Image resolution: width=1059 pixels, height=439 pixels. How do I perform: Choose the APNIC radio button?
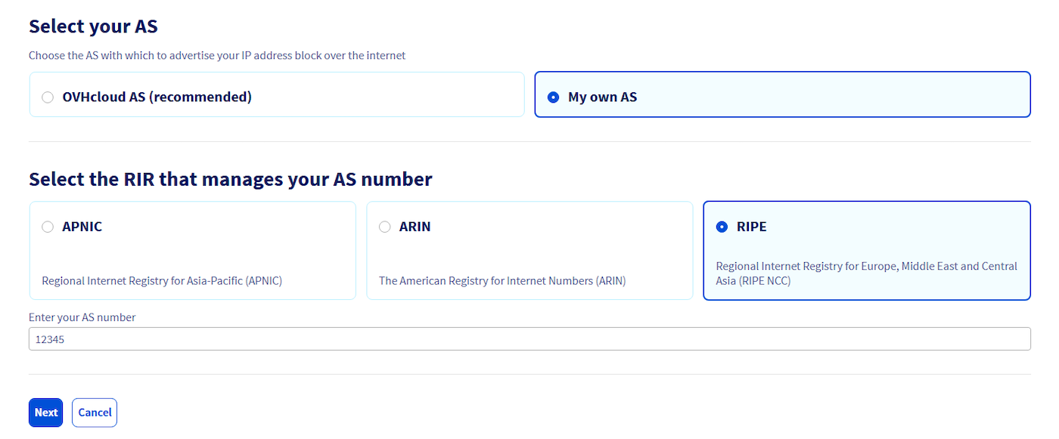pos(48,227)
